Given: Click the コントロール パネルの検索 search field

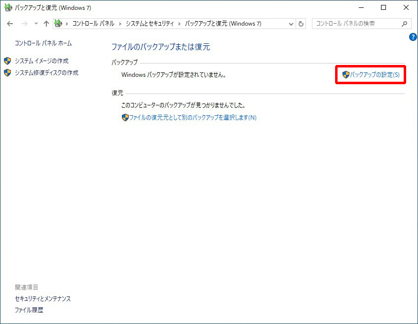Looking at the screenshot, I should point(357,24).
